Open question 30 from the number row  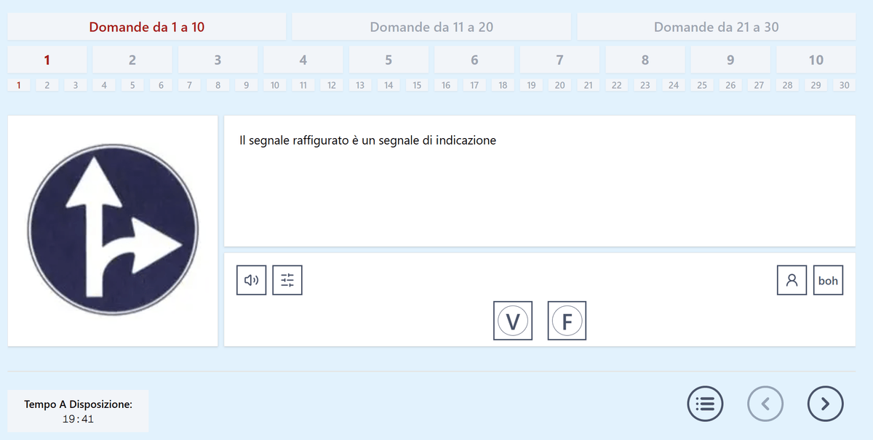[x=844, y=84]
